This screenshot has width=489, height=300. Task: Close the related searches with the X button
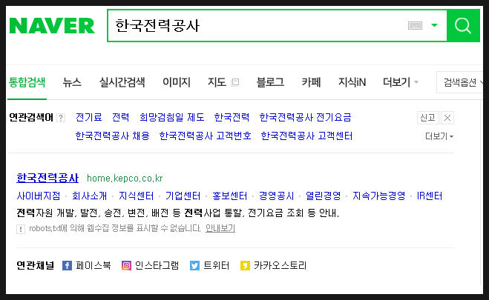tap(447, 118)
